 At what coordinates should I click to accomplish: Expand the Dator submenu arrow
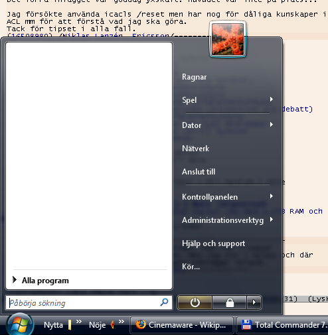pyautogui.click(x=272, y=125)
